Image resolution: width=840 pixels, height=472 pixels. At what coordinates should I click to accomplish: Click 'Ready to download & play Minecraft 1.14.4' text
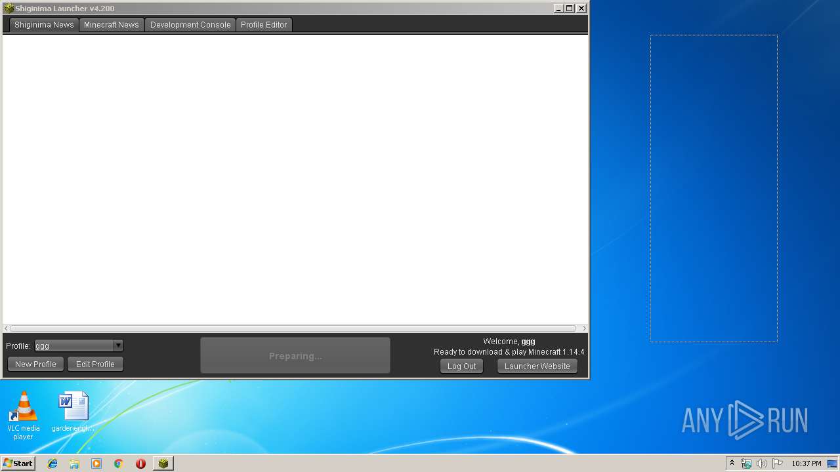pos(509,352)
